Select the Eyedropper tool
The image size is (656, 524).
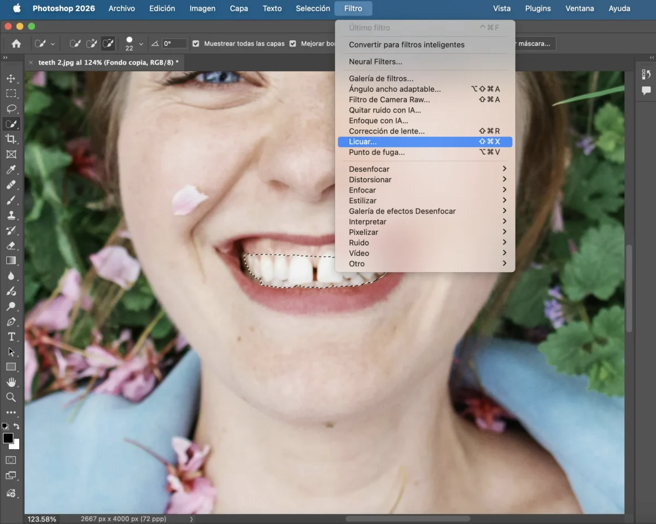(11, 170)
